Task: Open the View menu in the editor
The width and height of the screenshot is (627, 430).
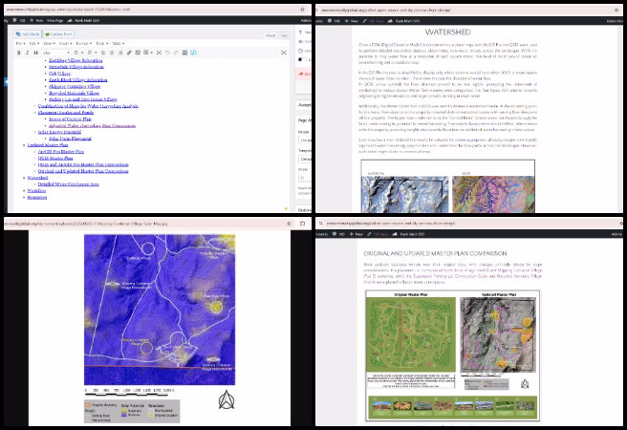Action: tap(48, 43)
